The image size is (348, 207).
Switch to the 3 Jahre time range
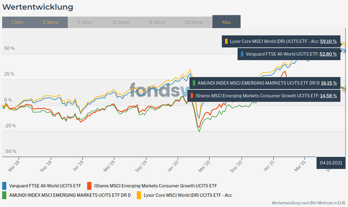click(51, 22)
